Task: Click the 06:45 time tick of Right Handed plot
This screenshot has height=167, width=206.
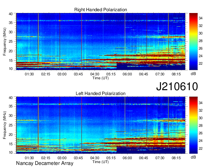Action: (144, 74)
